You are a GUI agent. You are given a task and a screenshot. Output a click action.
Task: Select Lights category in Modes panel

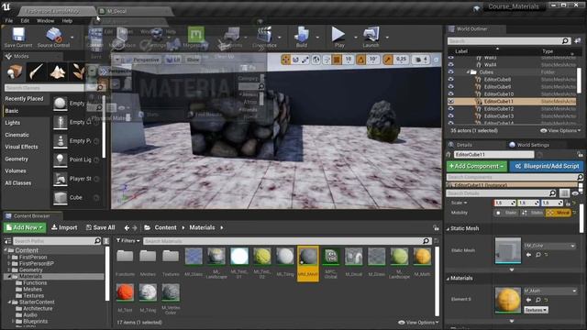coord(13,123)
